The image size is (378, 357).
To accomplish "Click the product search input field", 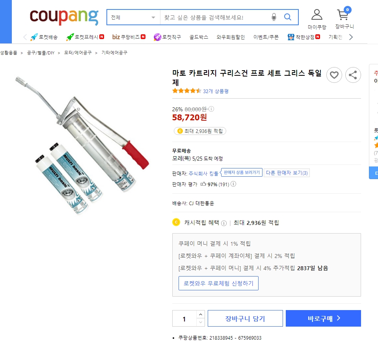I will tap(215, 17).
